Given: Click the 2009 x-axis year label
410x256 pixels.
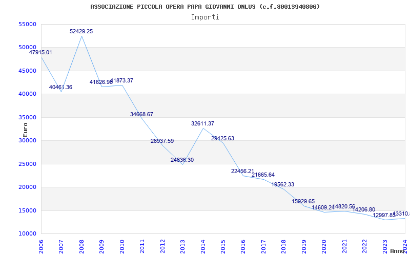Looking at the screenshot, I should point(101,247).
